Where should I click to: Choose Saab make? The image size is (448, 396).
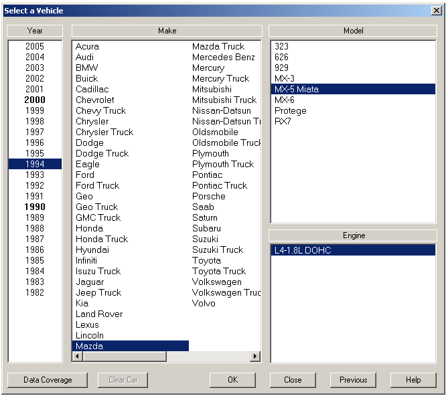tap(203, 207)
